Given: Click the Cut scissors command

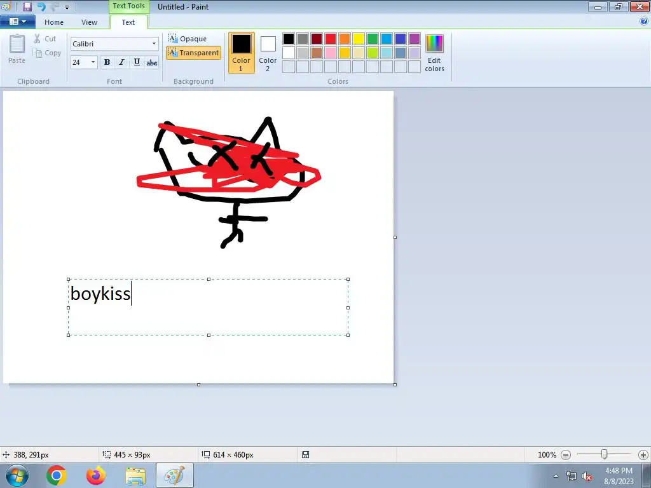Looking at the screenshot, I should tap(45, 39).
